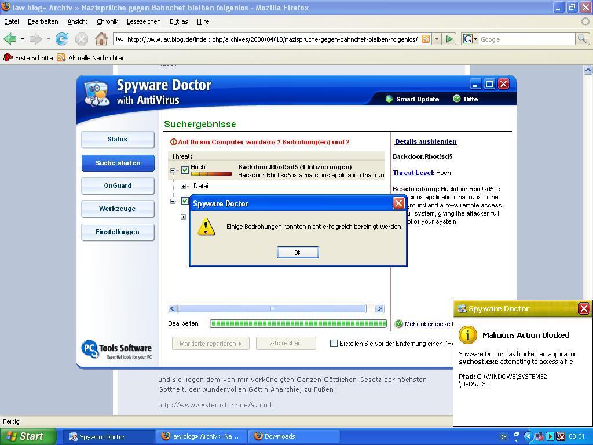This screenshot has height=445, width=593.
Task: Click the Threat Level link
Action: pos(412,173)
